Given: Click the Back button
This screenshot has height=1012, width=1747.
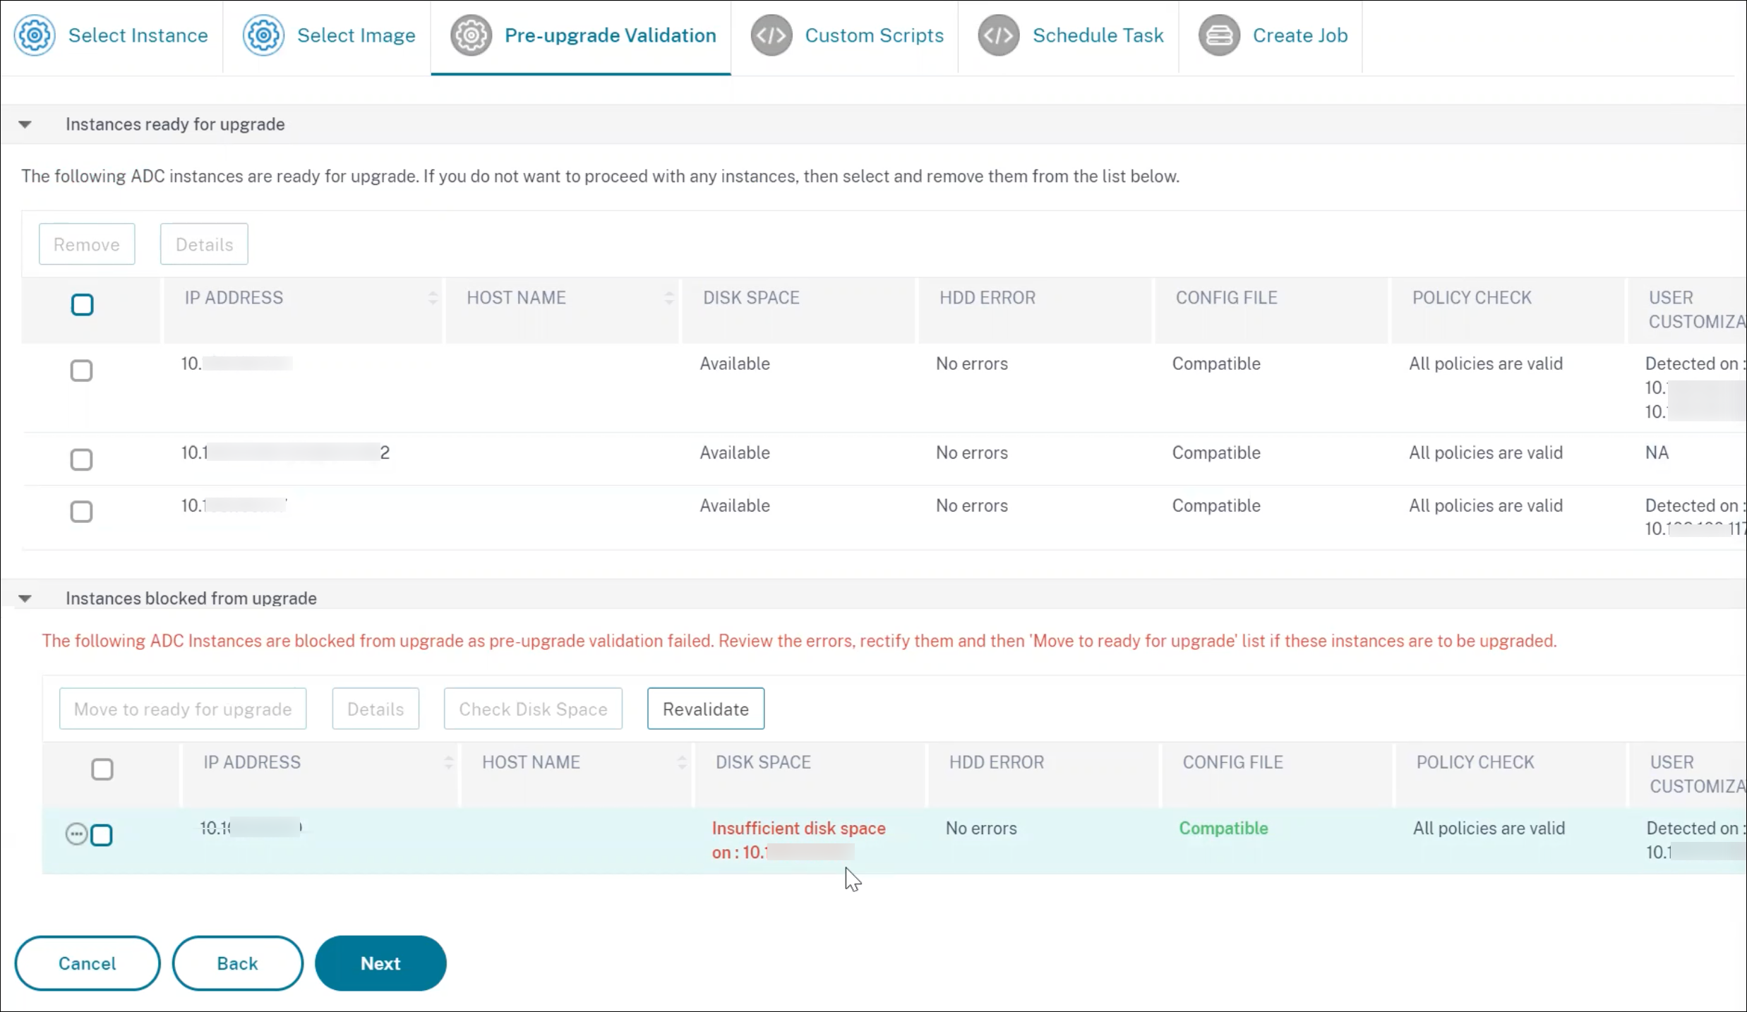Looking at the screenshot, I should [x=238, y=963].
